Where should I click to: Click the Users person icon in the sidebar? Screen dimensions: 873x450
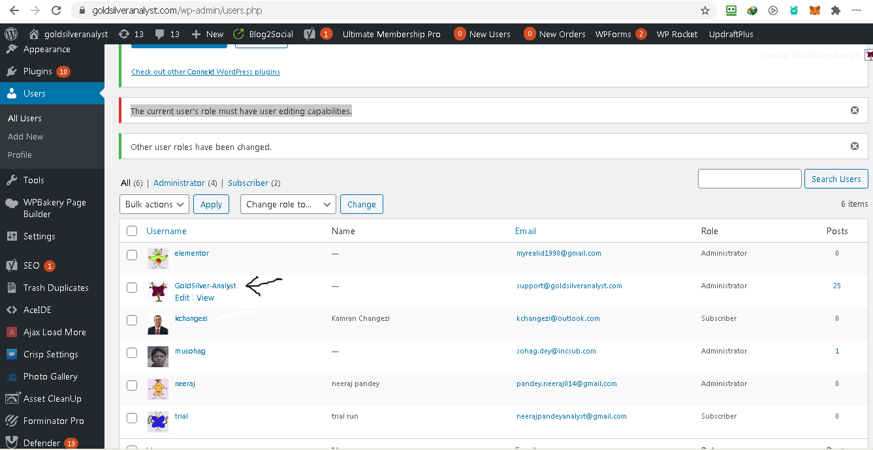12,93
